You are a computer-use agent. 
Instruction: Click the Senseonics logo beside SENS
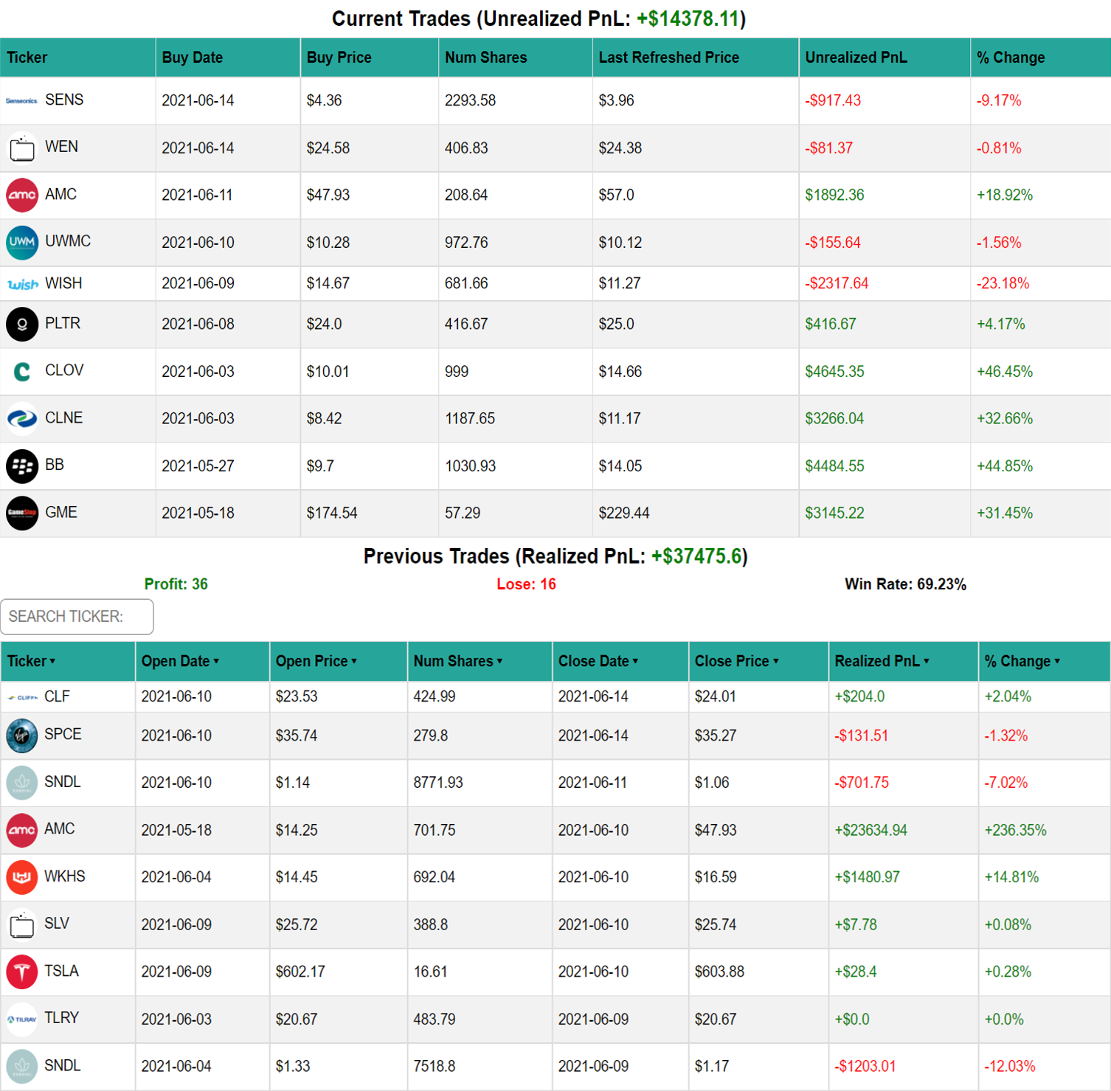[x=22, y=100]
